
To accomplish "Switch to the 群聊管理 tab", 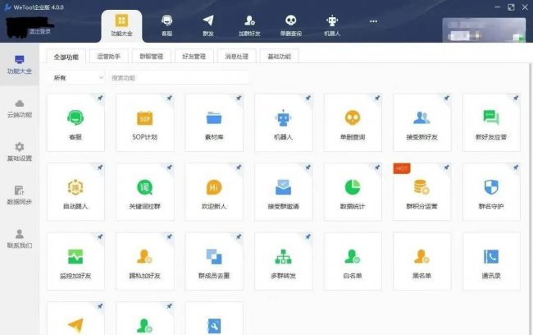I will [x=152, y=56].
